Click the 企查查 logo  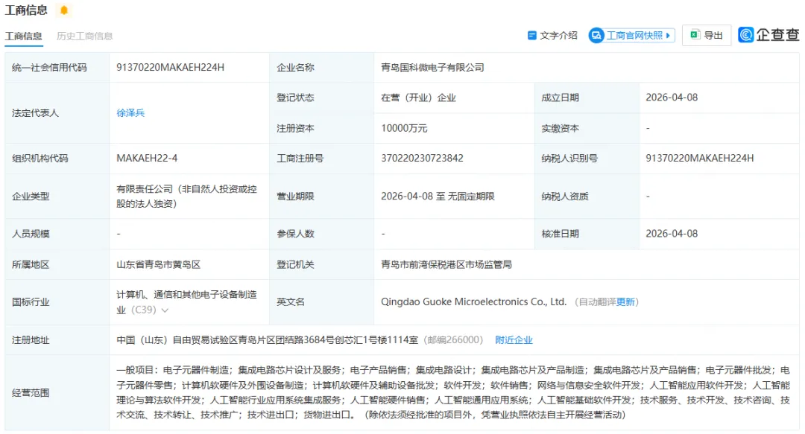[768, 34]
